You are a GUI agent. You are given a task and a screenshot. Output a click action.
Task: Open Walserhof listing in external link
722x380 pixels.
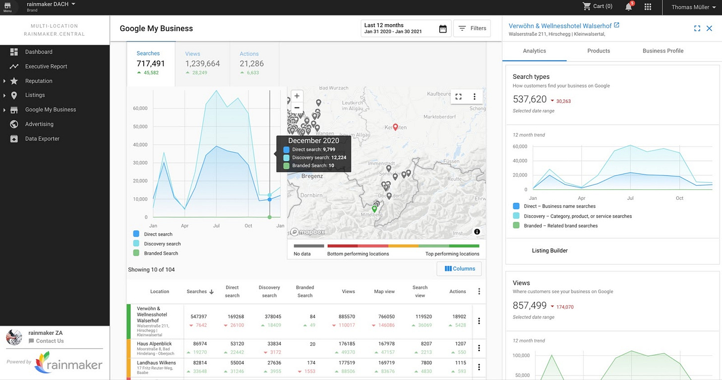pyautogui.click(x=616, y=25)
